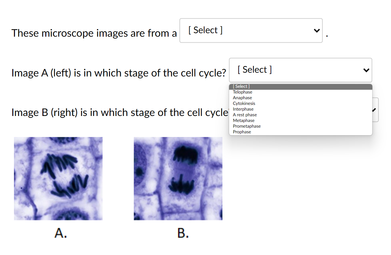Click the label A below the left image
The image size is (391, 255).
60,234
